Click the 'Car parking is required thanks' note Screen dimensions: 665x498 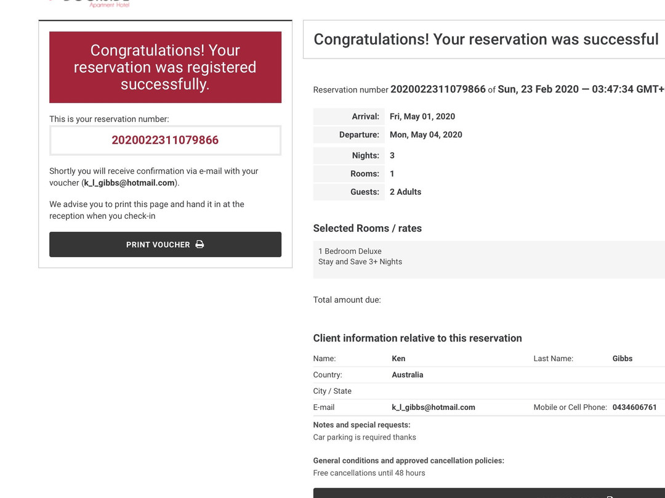(365, 438)
